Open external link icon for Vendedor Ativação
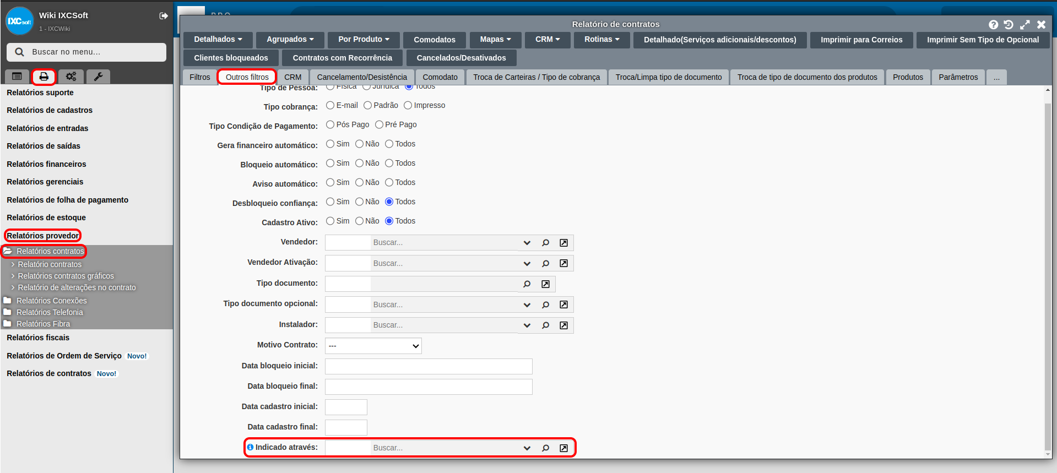 pos(563,263)
